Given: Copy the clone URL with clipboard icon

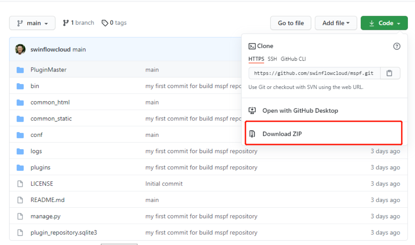Looking at the screenshot, I should (389, 73).
